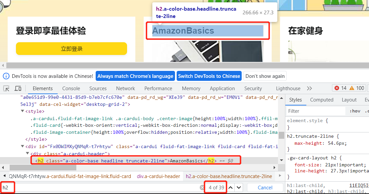Open the Lighthouse tab

pos(288,89)
